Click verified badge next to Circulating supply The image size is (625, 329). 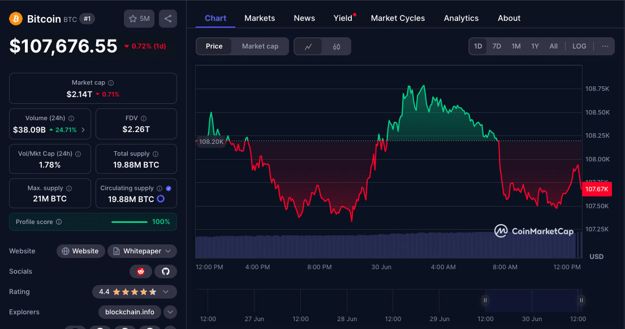pyautogui.click(x=169, y=188)
